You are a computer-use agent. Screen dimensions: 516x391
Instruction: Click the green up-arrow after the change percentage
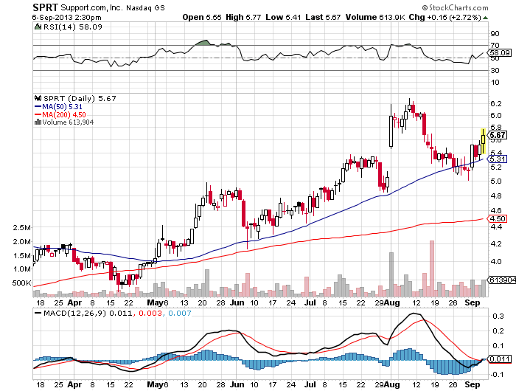[x=485, y=18]
